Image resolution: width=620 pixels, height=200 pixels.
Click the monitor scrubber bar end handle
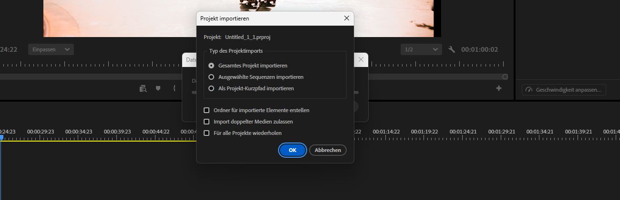[505, 76]
